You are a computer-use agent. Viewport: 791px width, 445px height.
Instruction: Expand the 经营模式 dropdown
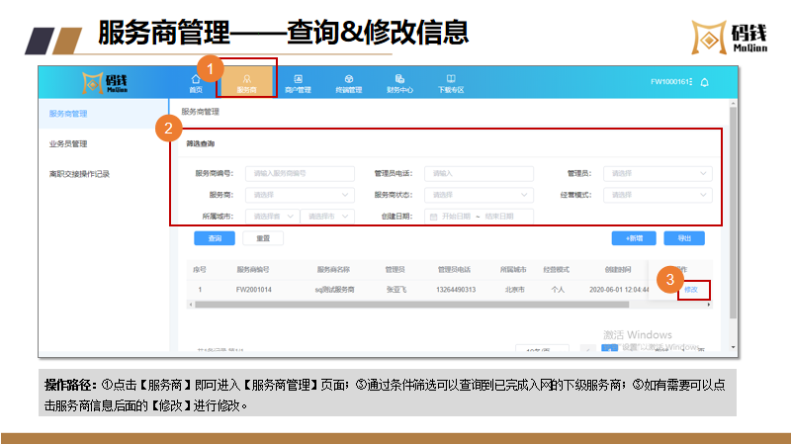[x=657, y=195]
